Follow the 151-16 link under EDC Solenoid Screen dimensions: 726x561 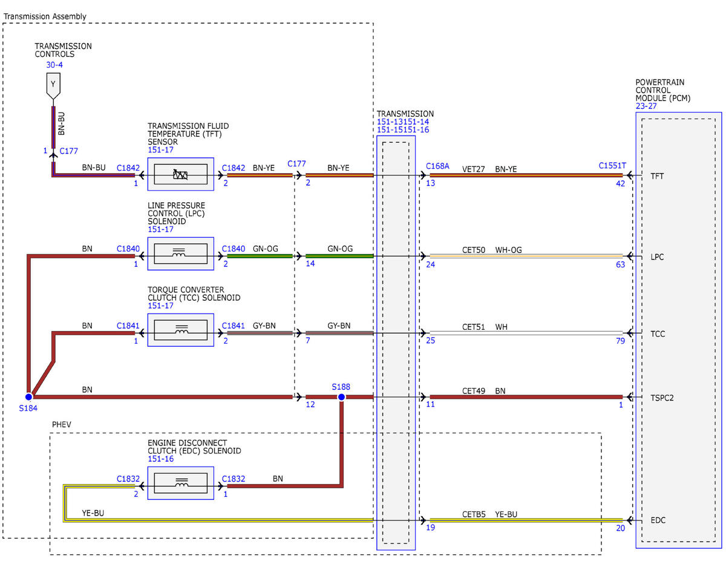[x=160, y=459]
